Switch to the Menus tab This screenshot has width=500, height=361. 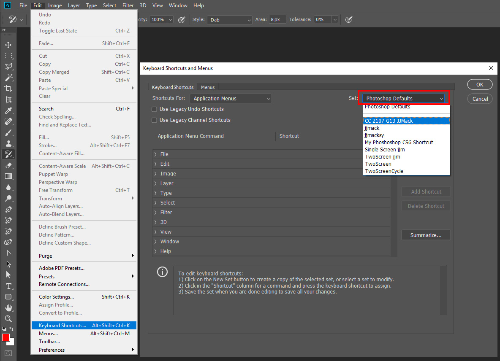[207, 87]
